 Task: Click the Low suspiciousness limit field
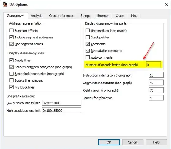tap(62, 103)
